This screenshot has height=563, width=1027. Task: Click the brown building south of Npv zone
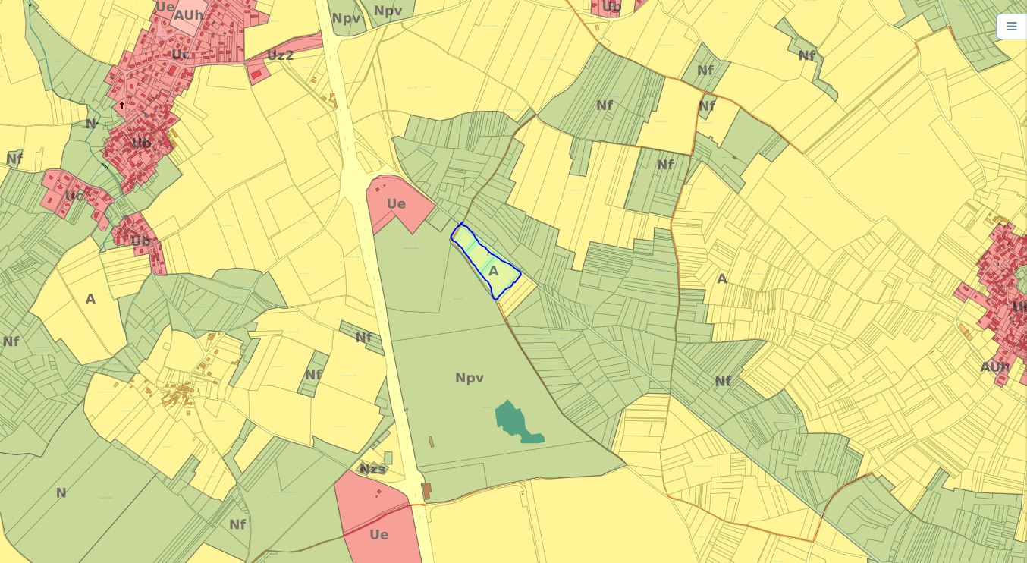(426, 491)
